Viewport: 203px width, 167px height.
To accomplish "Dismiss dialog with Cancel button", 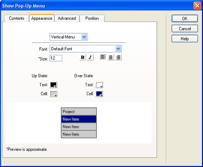I will pyautogui.click(x=185, y=29).
